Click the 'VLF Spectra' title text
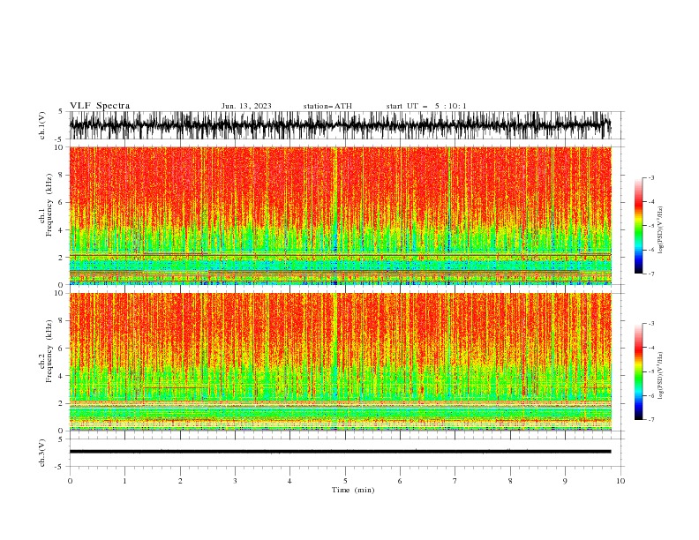Screen dimensions: 699x540 pyautogui.click(x=100, y=106)
